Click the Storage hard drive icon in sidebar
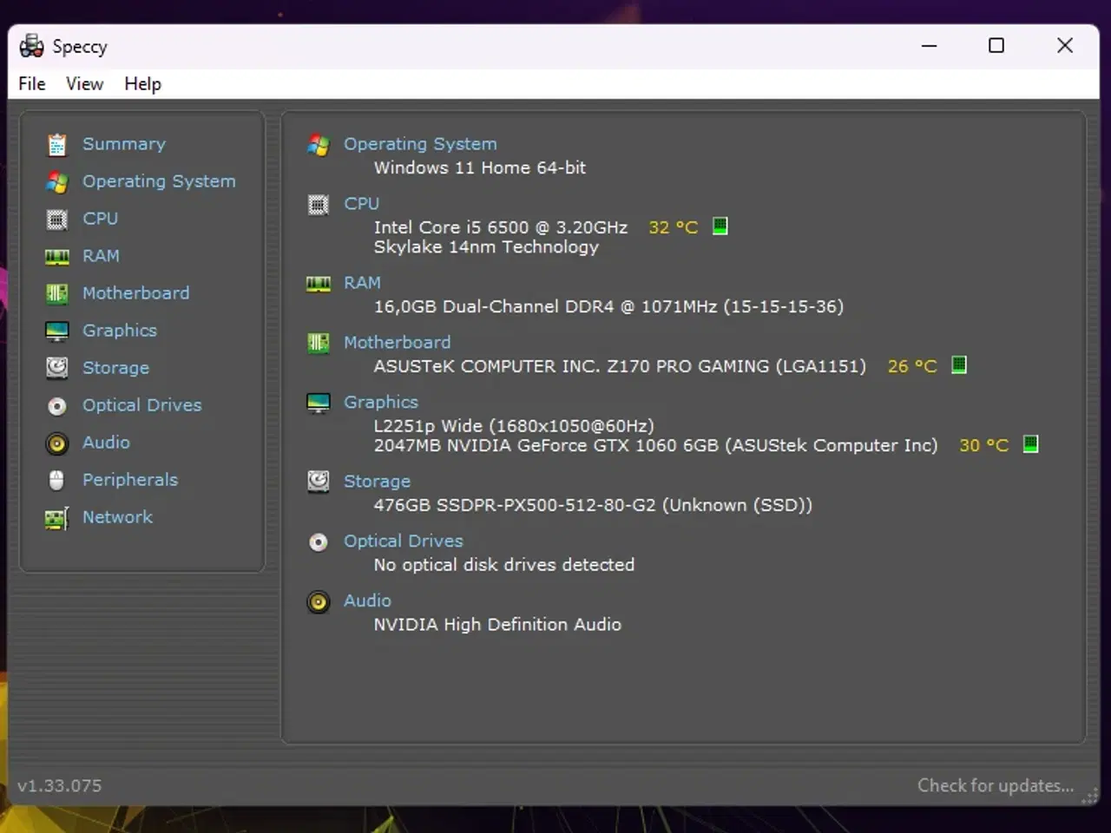The width and height of the screenshot is (1111, 833). (x=57, y=368)
